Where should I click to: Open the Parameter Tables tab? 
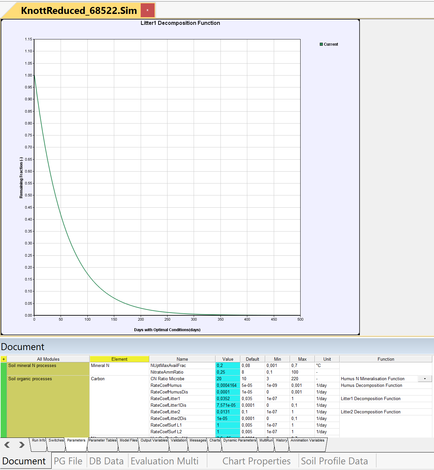[103, 444]
